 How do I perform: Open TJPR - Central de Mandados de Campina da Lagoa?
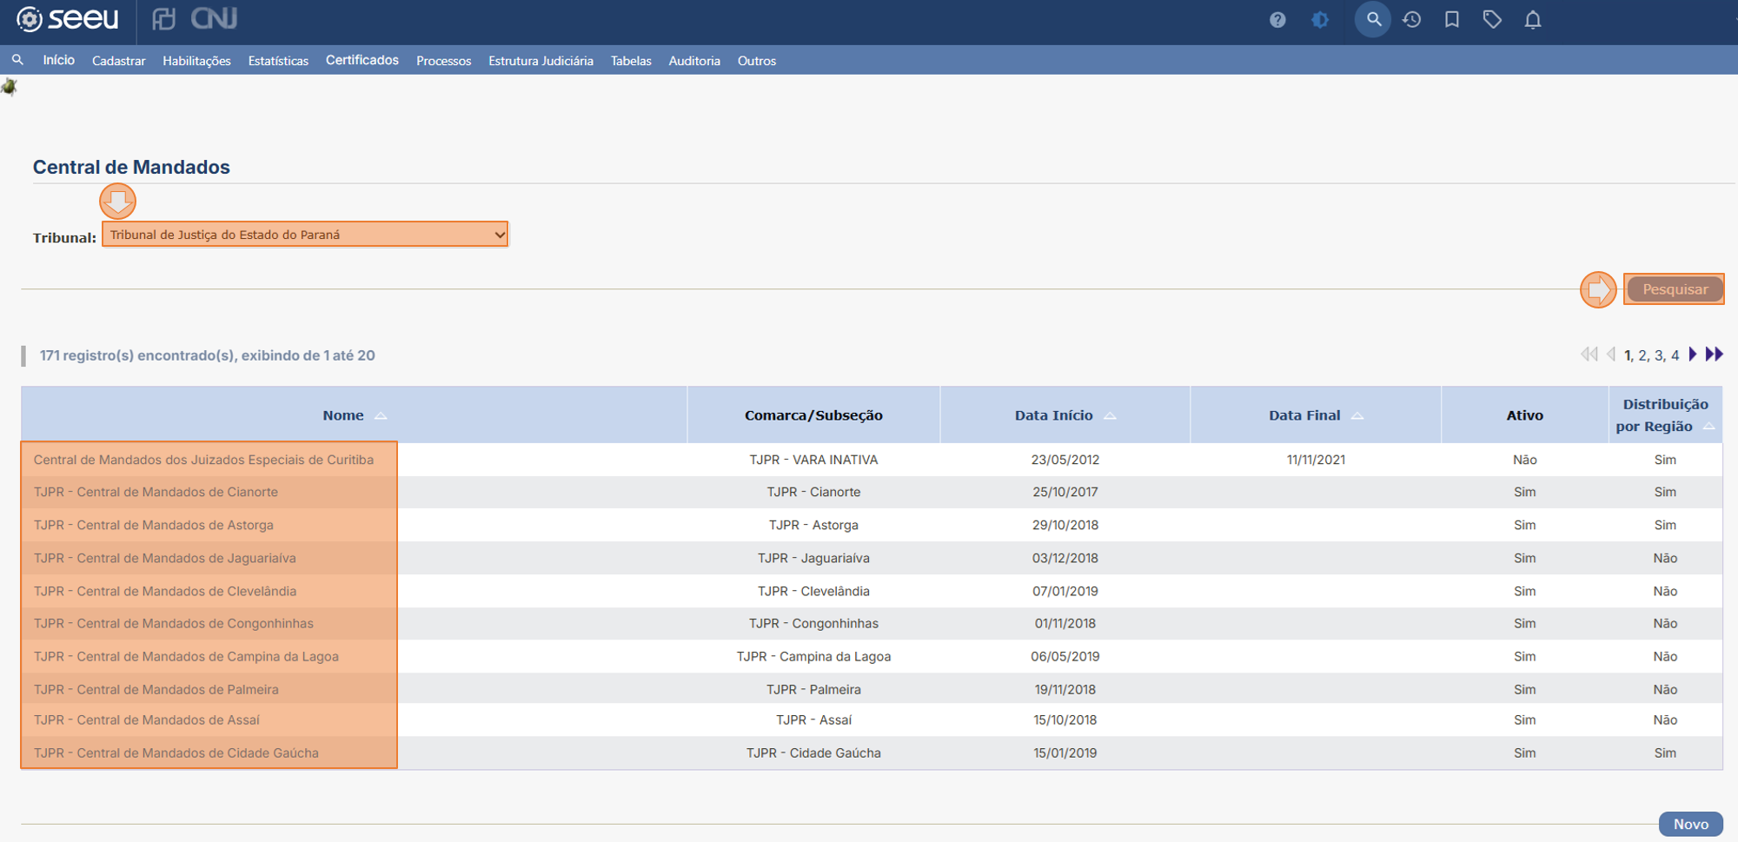186,656
